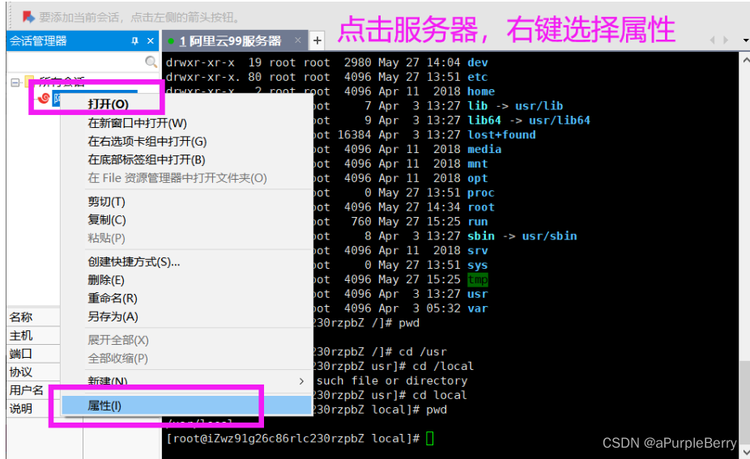Viewport: 750px width, 459px height.
Task: Click the dev directory name in terminal
Action: coord(478,62)
